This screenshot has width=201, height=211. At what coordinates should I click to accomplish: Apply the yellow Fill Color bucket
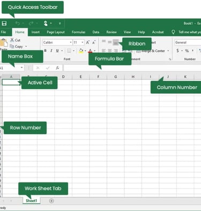pyautogui.click(x=81, y=50)
